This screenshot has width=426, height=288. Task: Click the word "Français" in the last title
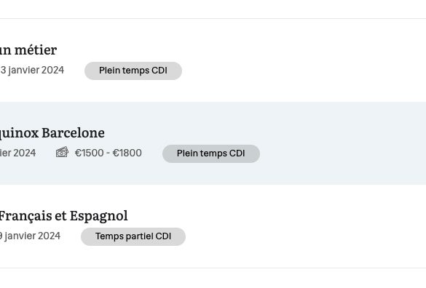(x=25, y=216)
